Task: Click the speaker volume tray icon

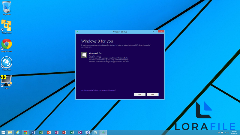Action: 228,133
